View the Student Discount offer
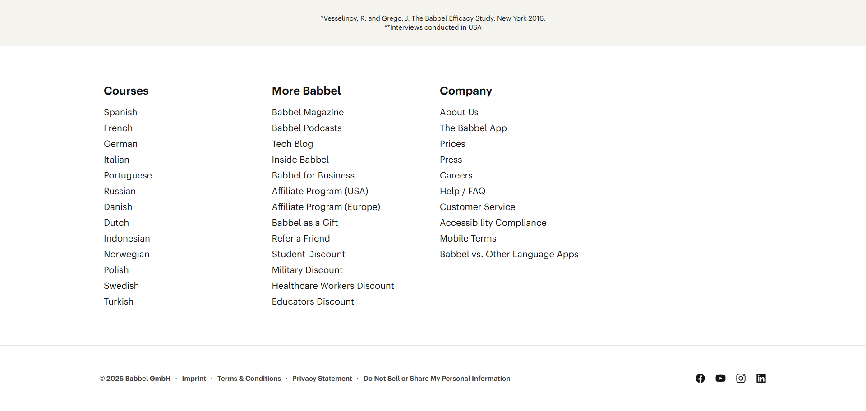 [308, 254]
